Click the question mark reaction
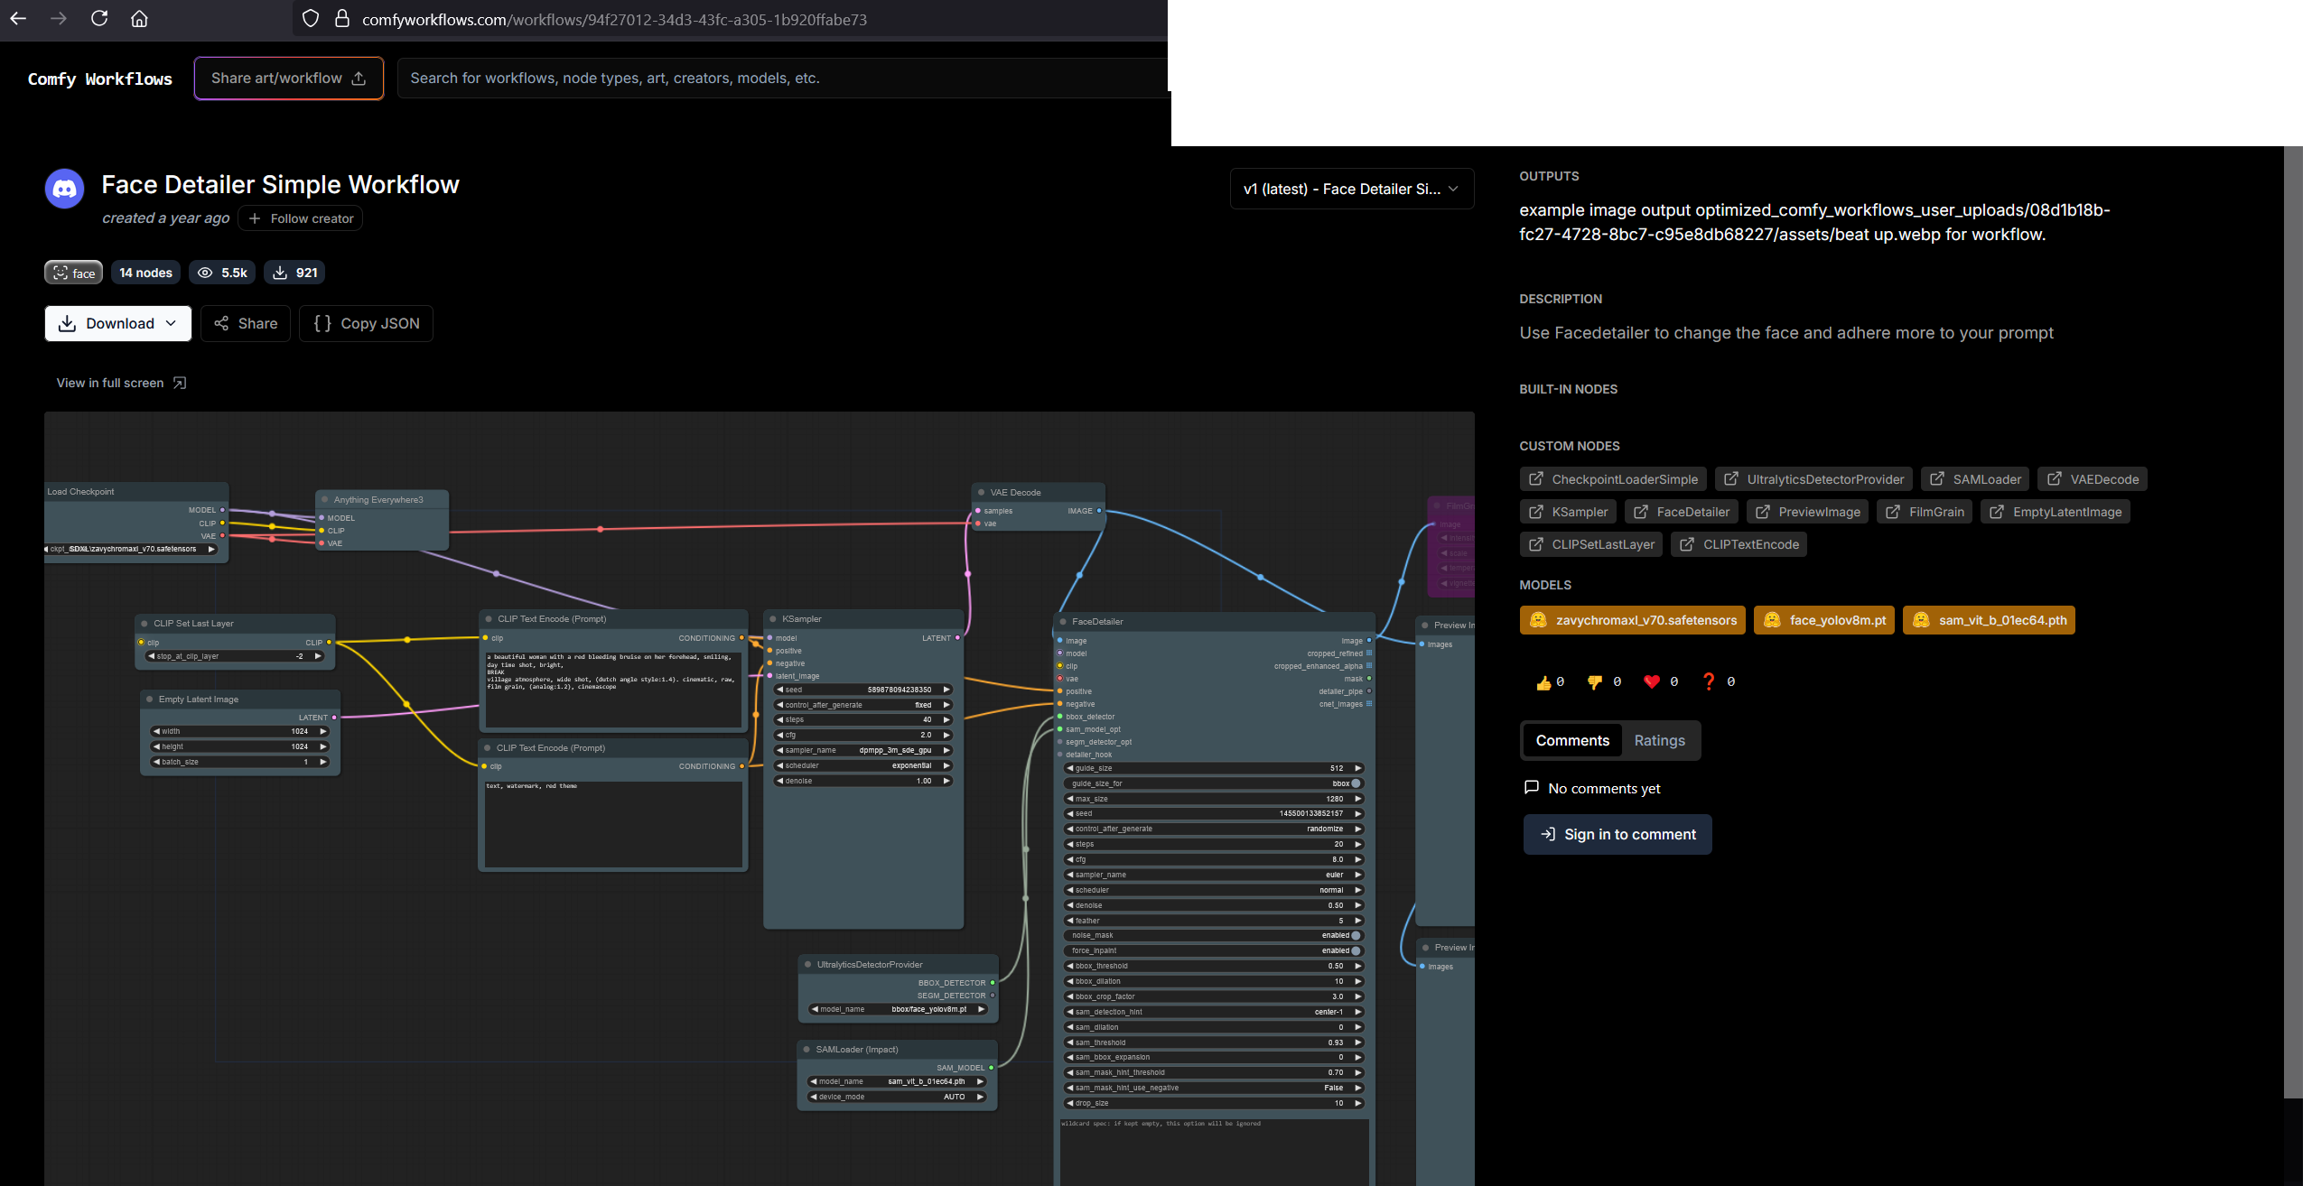2312x1186 pixels. pyautogui.click(x=1708, y=681)
